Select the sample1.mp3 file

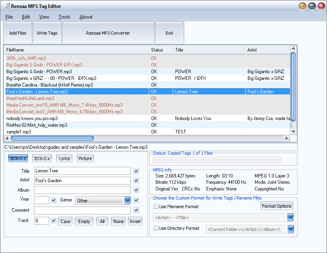point(147,131)
